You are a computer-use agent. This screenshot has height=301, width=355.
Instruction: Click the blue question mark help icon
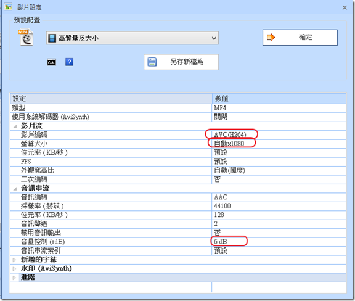coord(69,62)
